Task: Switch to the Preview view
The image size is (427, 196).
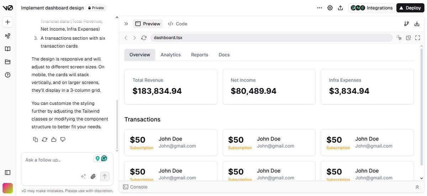Action: (x=148, y=24)
